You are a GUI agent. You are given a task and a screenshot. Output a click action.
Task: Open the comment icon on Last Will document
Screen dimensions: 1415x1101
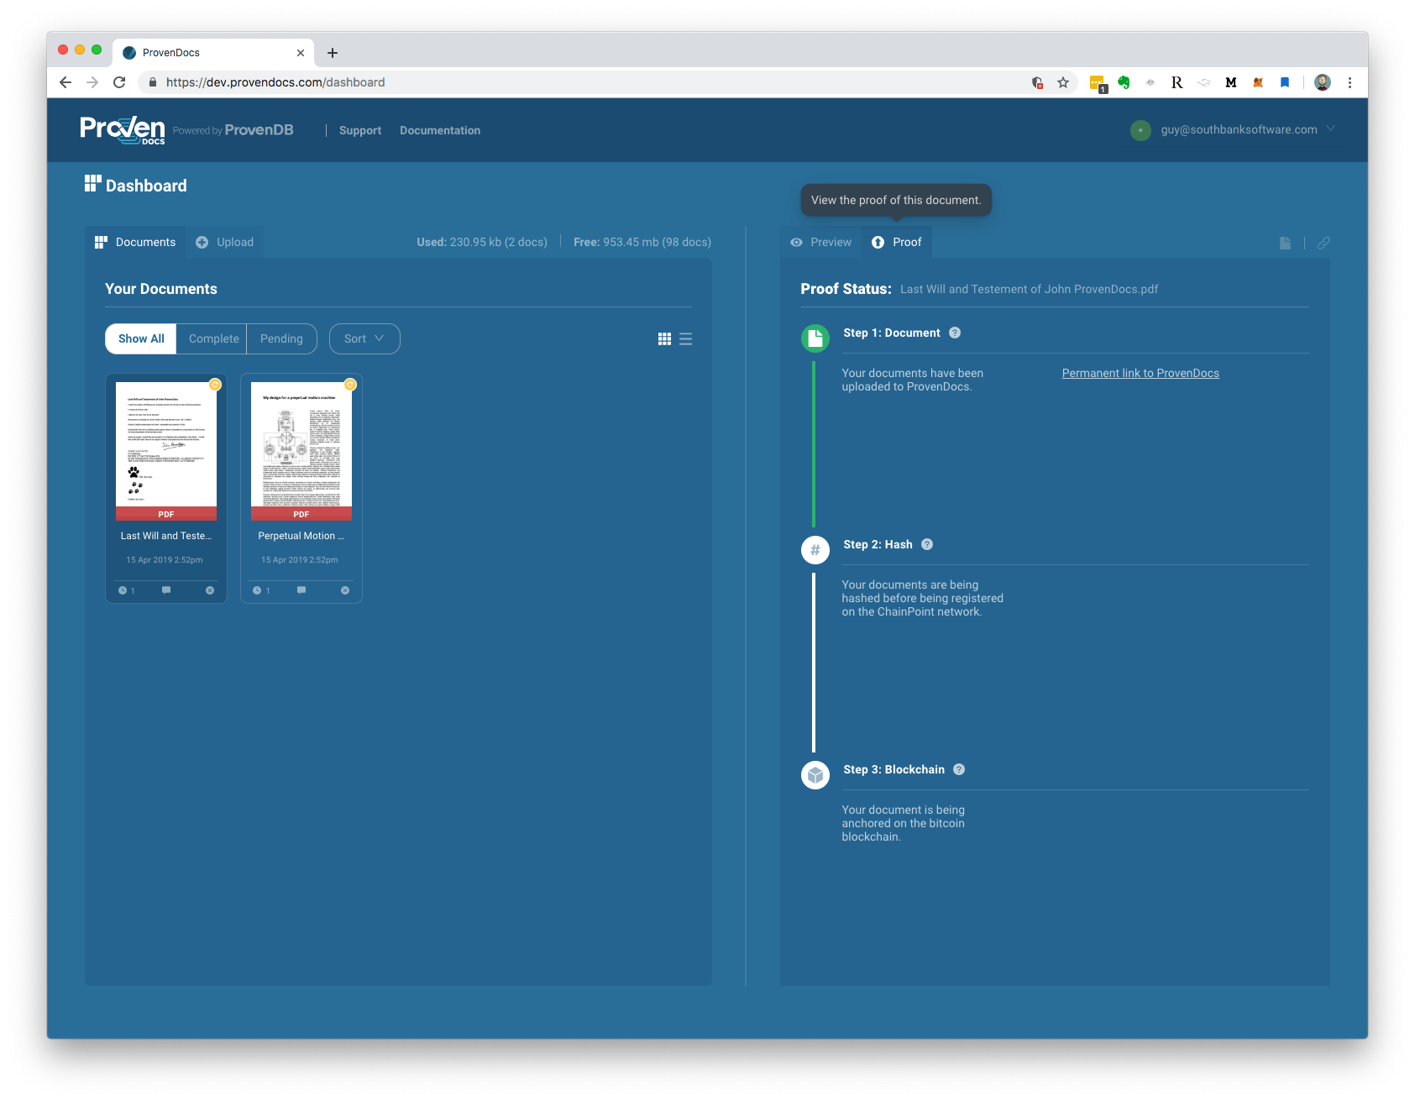pyautogui.click(x=165, y=590)
